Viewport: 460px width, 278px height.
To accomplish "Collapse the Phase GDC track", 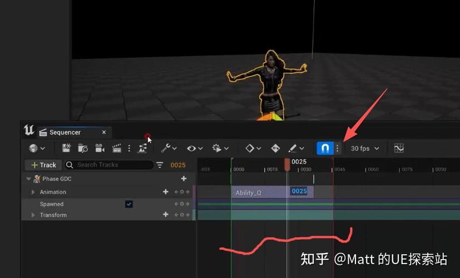I will [x=28, y=178].
